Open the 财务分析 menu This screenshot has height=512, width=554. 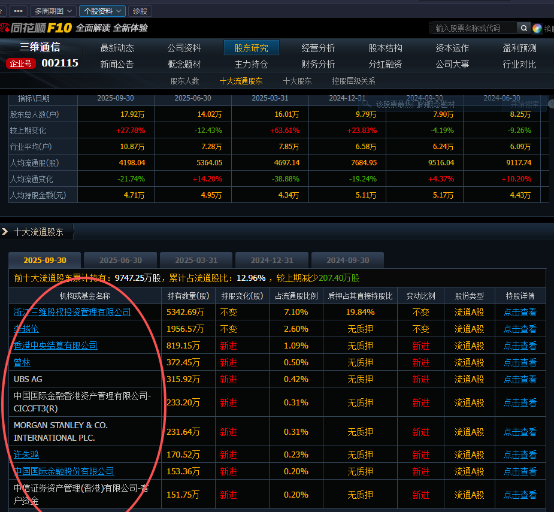coord(318,64)
